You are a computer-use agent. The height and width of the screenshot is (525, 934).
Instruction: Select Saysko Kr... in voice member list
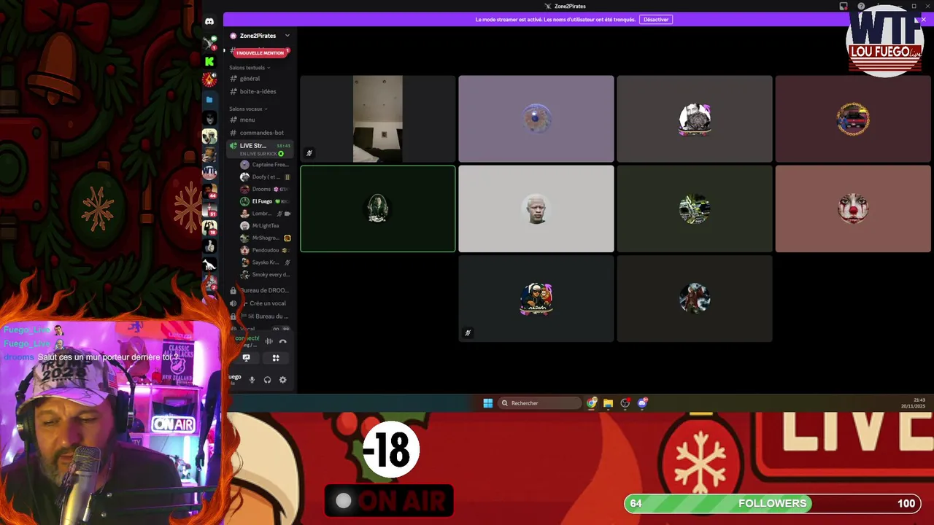(266, 262)
